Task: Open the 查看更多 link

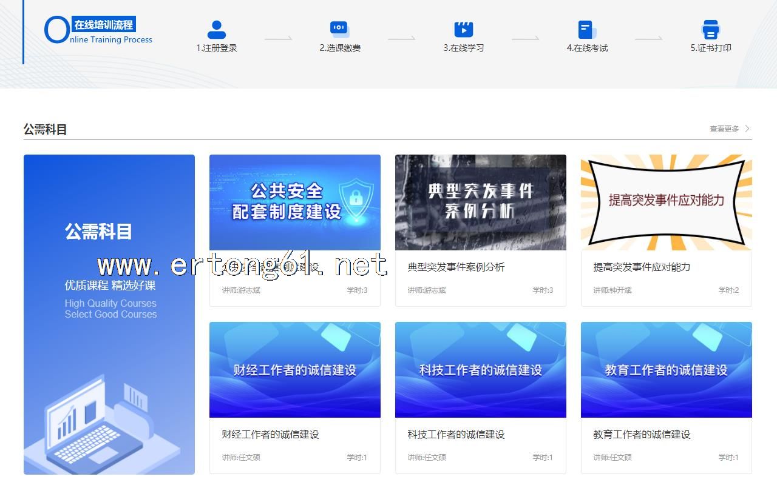Action: [724, 129]
